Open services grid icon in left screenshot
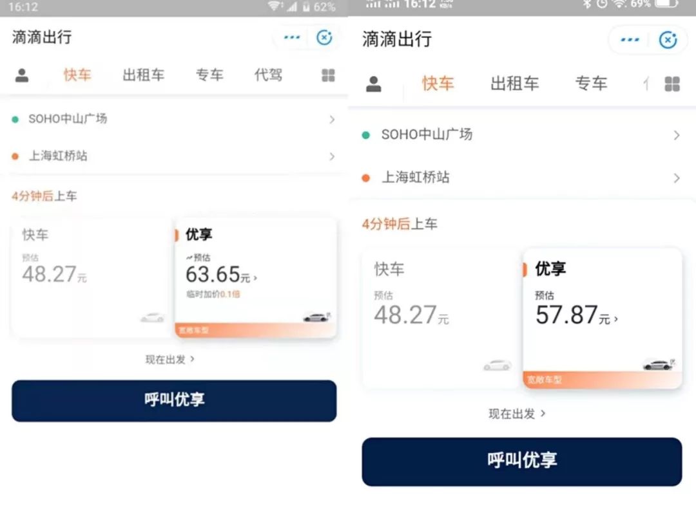This screenshot has height=509, width=696. point(328,75)
